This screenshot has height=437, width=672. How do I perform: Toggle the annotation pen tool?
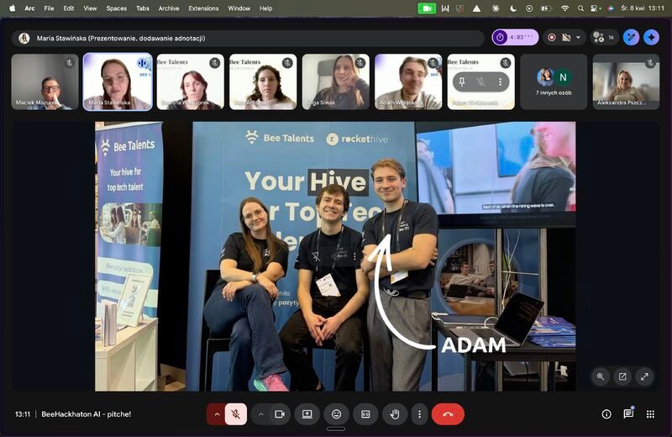click(631, 37)
